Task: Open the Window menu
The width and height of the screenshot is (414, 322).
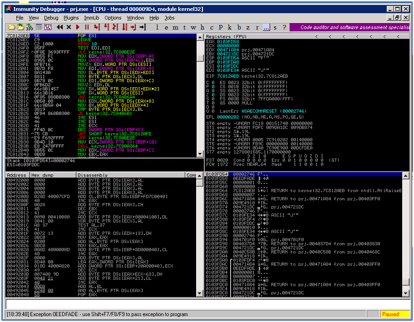Action: [135, 18]
